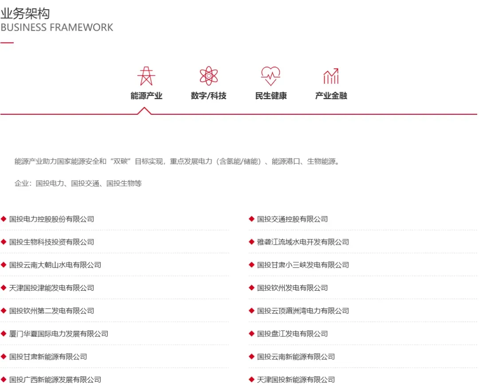Viewport: 479px width, 390px height.
Task: Select 国投云南大朝山水电有限公司 link
Action: [55, 265]
